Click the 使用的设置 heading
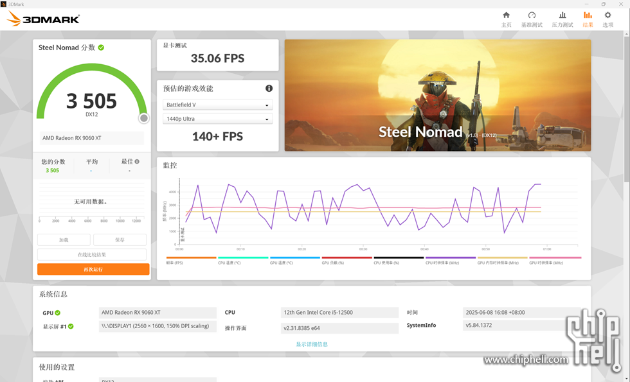Viewport: 630px width, 382px height. 57,367
